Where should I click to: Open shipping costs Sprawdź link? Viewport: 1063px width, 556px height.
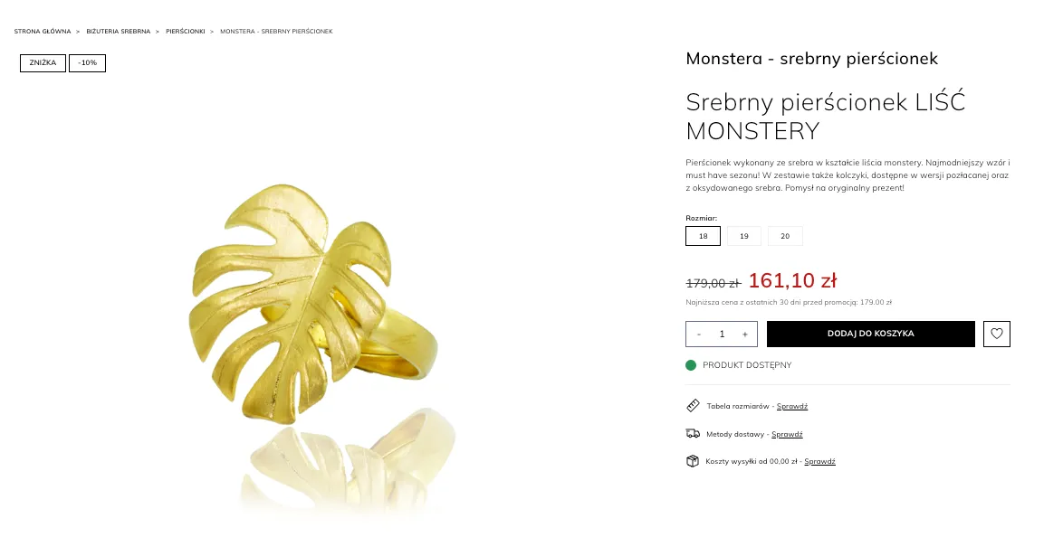point(819,462)
